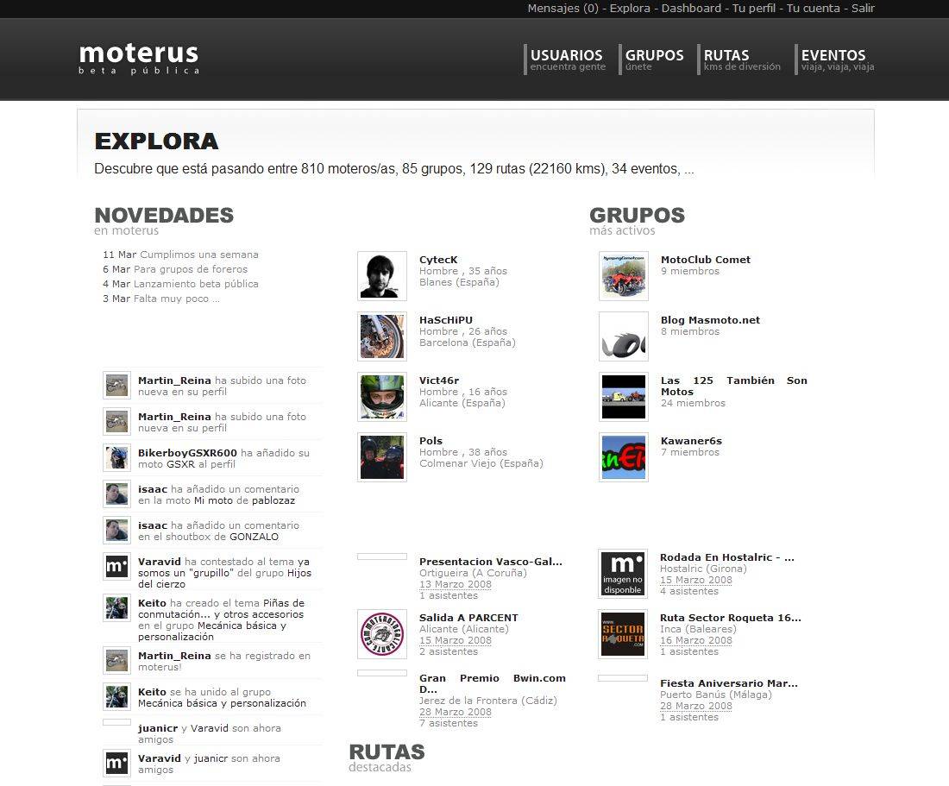Click the Dashboard link

tap(691, 9)
